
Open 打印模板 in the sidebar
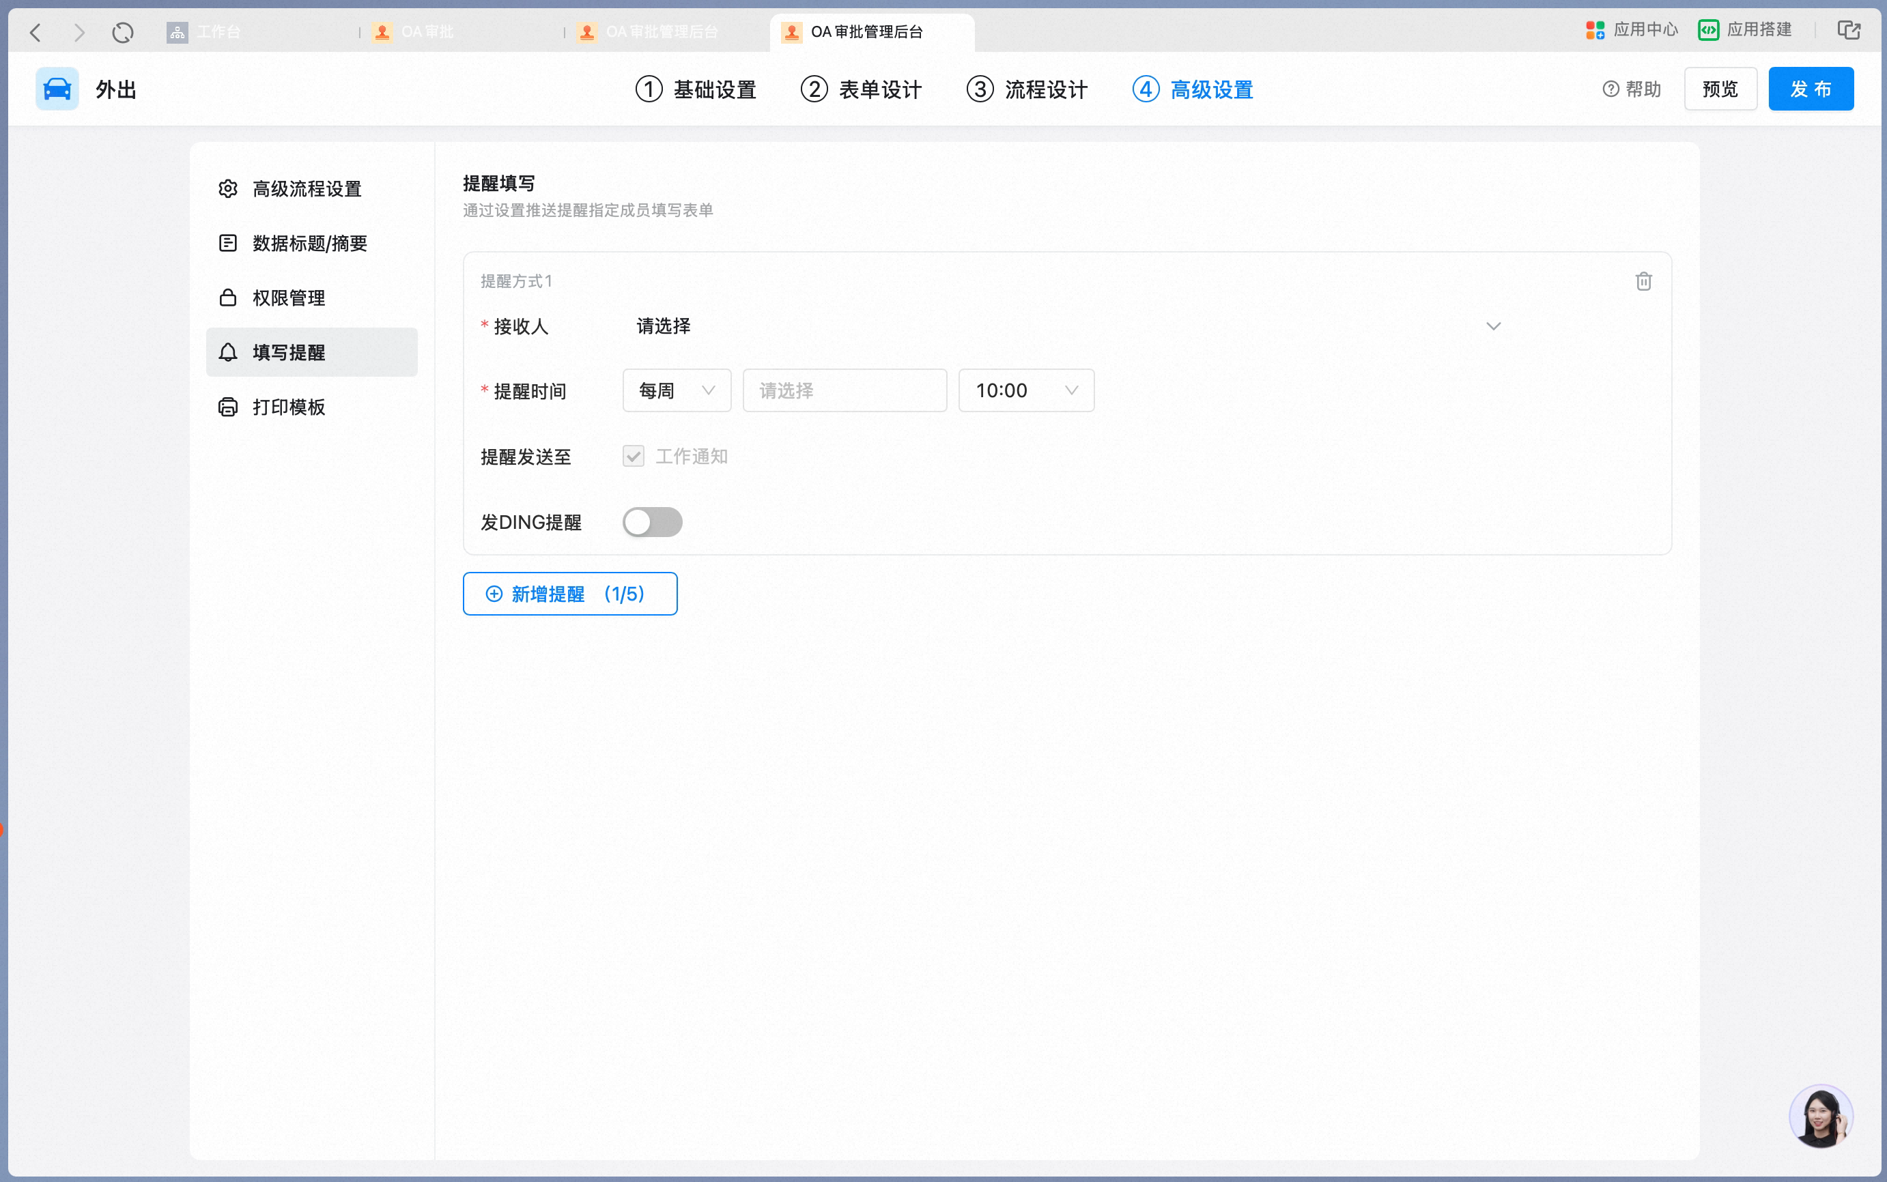[x=312, y=407]
